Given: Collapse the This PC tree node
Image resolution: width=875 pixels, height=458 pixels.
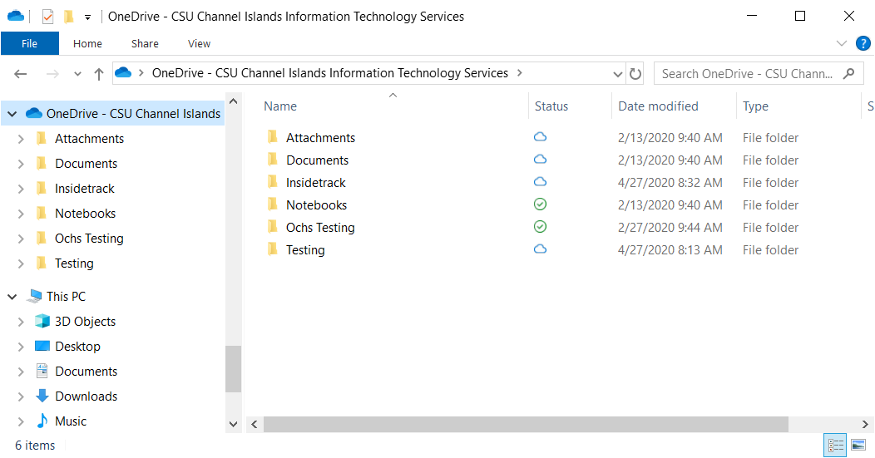Looking at the screenshot, I should 12,297.
